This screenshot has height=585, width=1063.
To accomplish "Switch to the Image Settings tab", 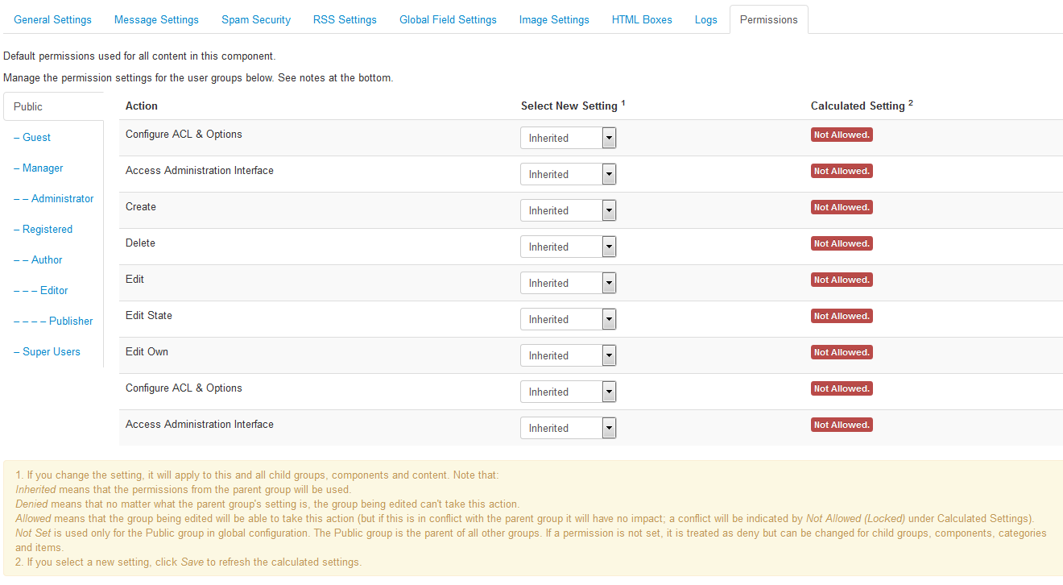I will pos(554,19).
